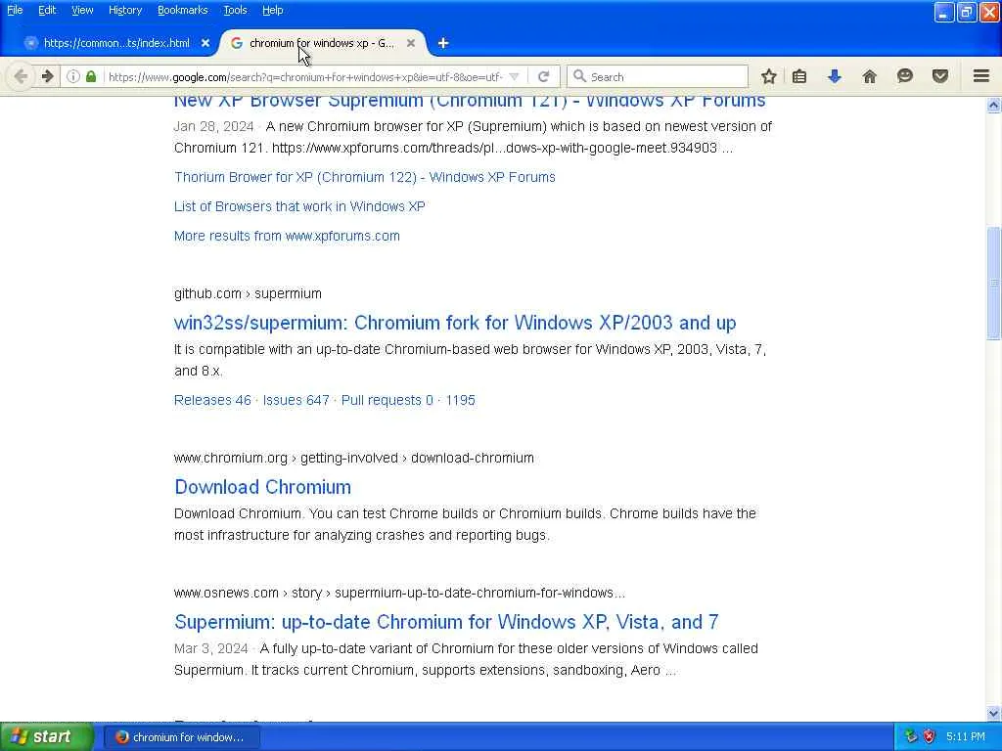Open the Pull requests 0 link

click(x=387, y=400)
